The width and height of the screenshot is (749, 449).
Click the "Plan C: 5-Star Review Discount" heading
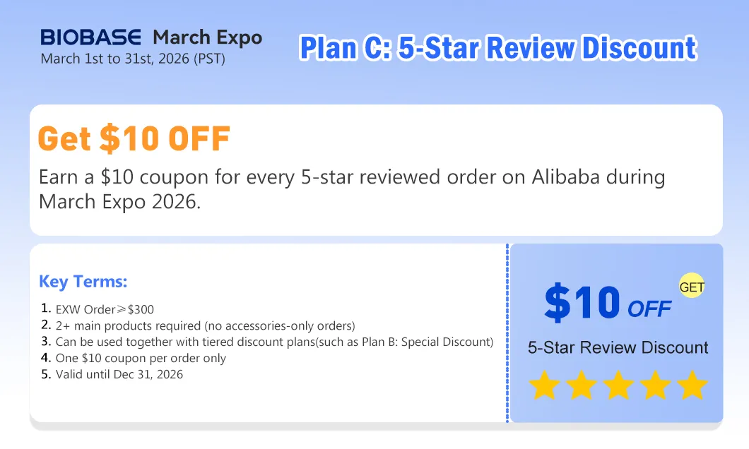[498, 48]
